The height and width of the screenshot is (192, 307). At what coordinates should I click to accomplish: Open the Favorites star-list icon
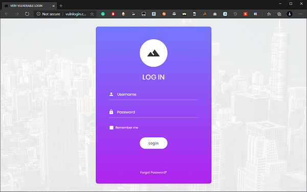269,14
